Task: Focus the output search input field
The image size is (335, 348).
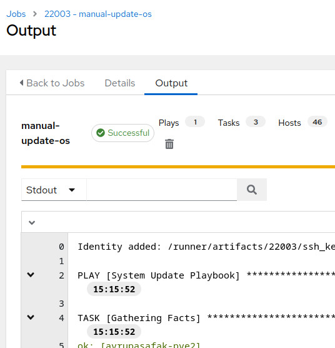Action: 162,190
